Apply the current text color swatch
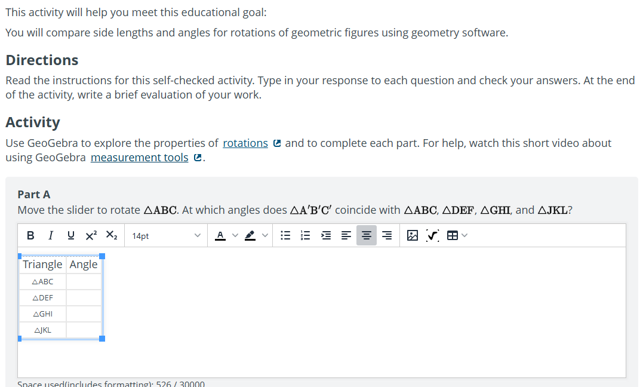 pyautogui.click(x=220, y=235)
